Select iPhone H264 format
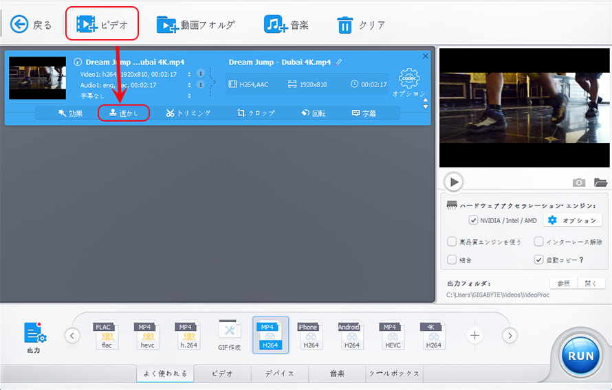Screen dimensions: 612x390 (311, 336)
